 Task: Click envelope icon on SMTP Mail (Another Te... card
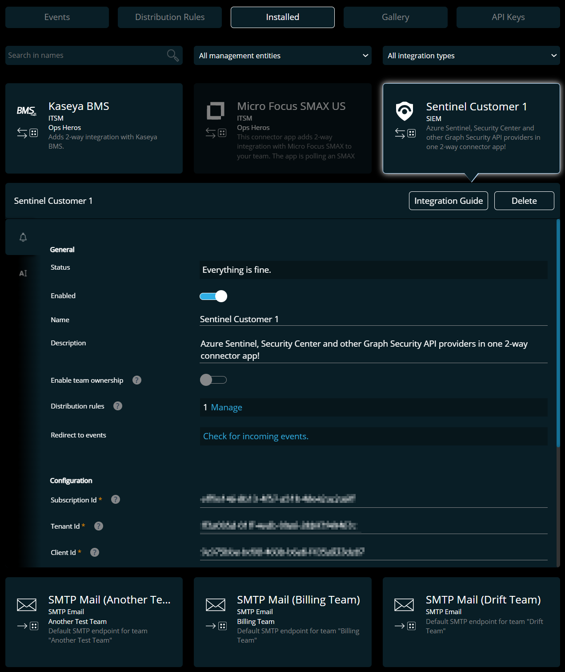click(x=27, y=605)
